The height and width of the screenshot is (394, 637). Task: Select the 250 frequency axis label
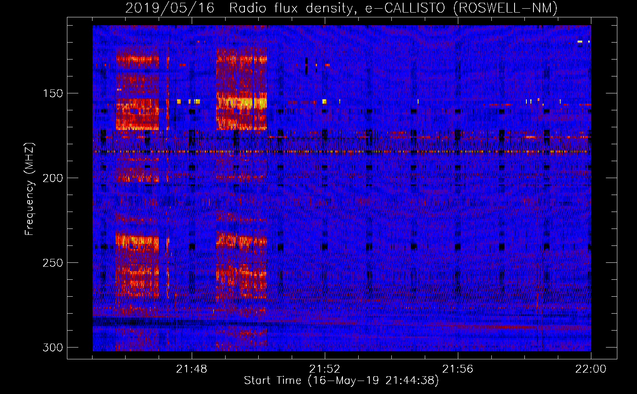click(x=53, y=263)
